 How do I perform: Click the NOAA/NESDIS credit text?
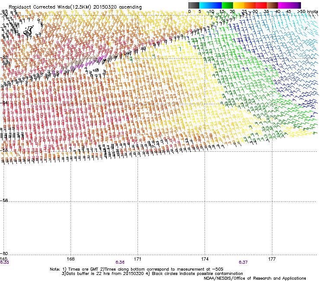click(x=255, y=278)
